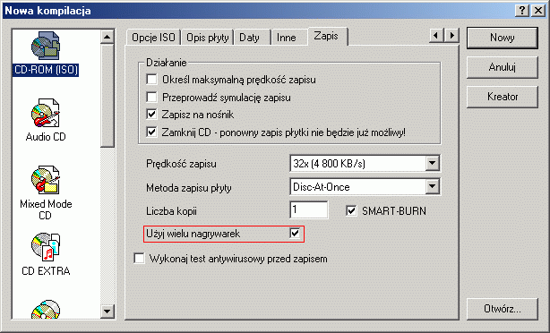Uncheck 'Użyj wielu nagrywarek' option
550x333 pixels.
point(295,233)
